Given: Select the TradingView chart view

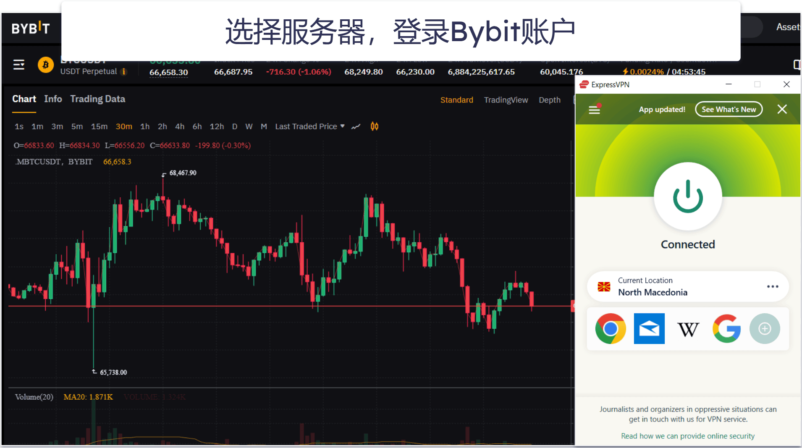Looking at the screenshot, I should click(506, 100).
